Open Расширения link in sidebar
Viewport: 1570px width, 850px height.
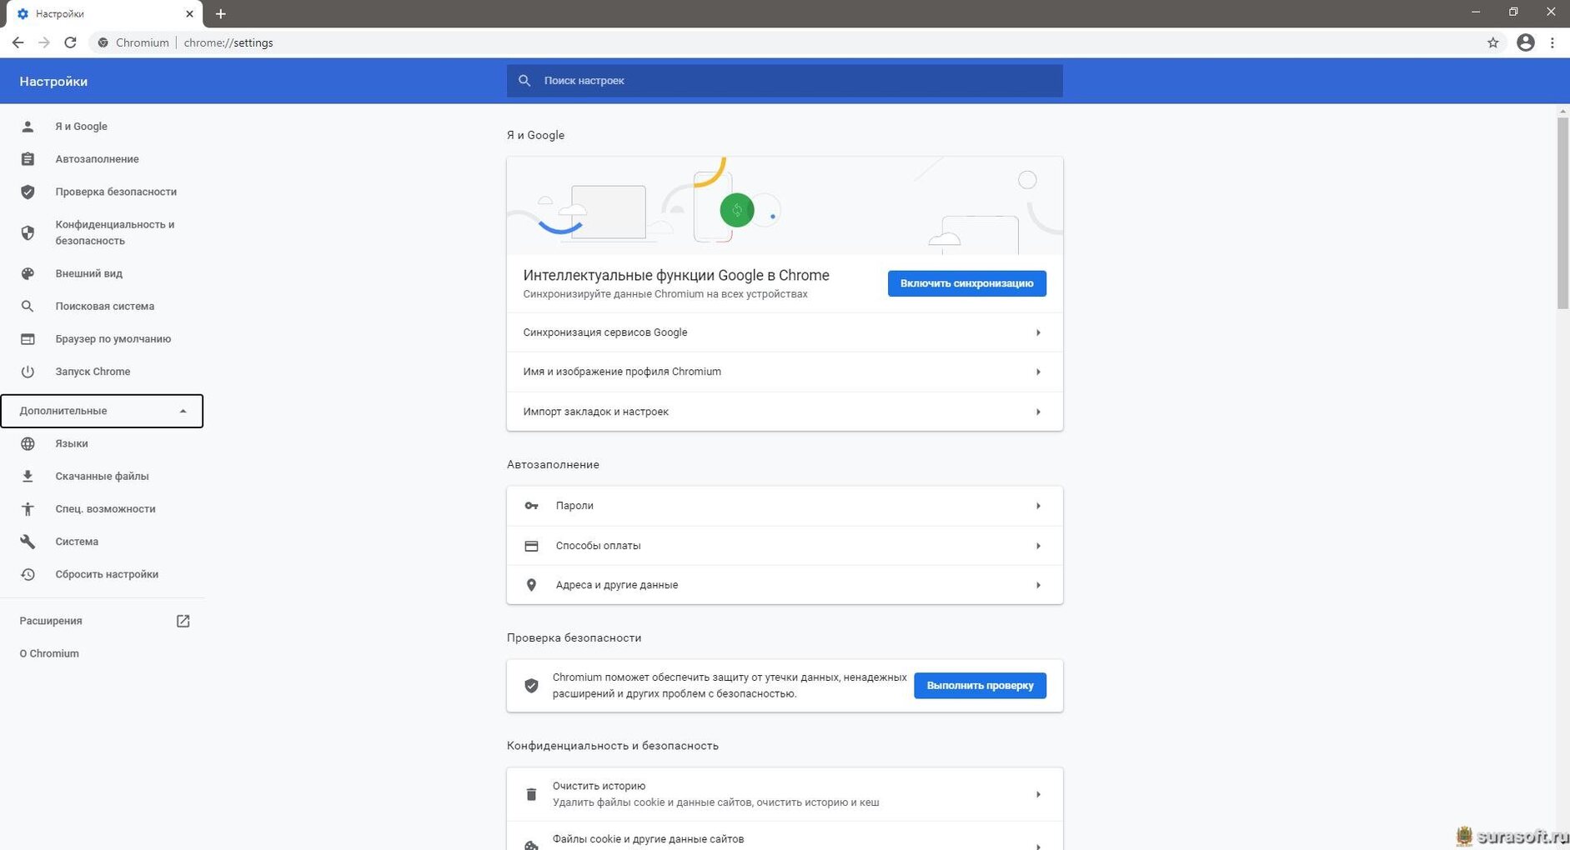(x=50, y=621)
